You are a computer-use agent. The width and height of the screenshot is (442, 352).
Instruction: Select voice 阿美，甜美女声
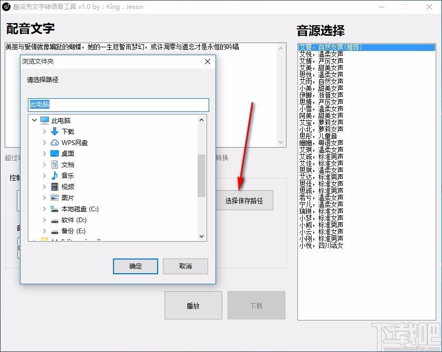pyautogui.click(x=321, y=116)
